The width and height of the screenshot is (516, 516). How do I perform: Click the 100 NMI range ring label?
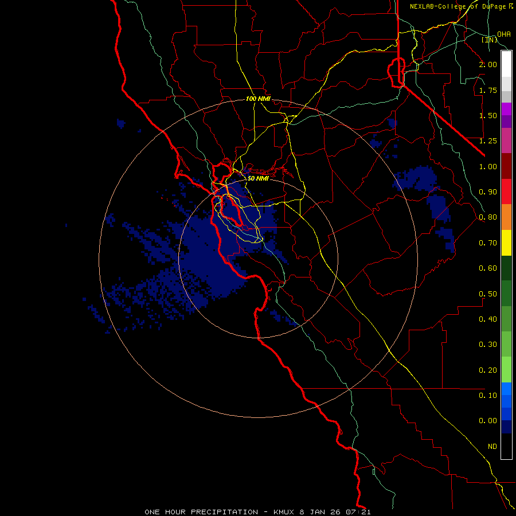258,99
